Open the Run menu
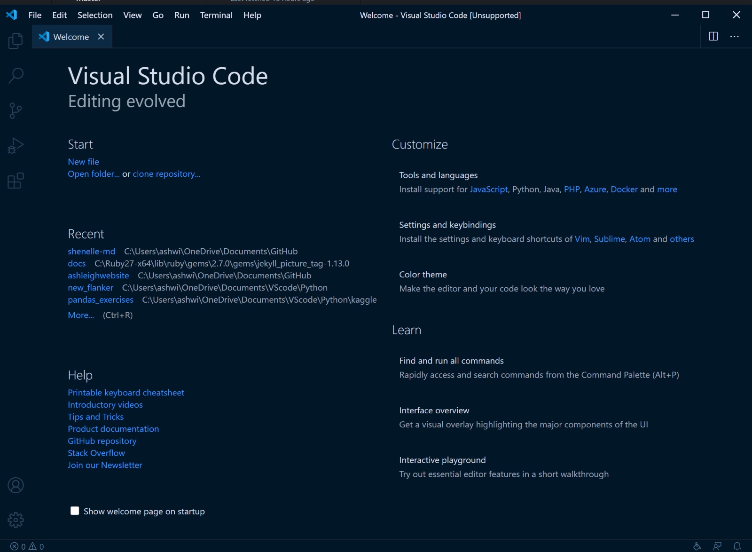 (x=182, y=15)
